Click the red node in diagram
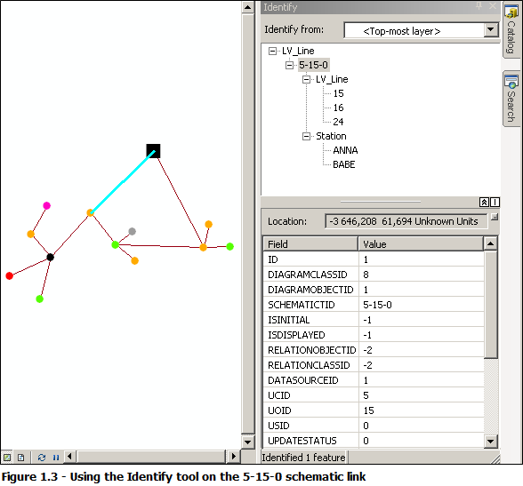This screenshot has width=523, height=486. [9, 275]
